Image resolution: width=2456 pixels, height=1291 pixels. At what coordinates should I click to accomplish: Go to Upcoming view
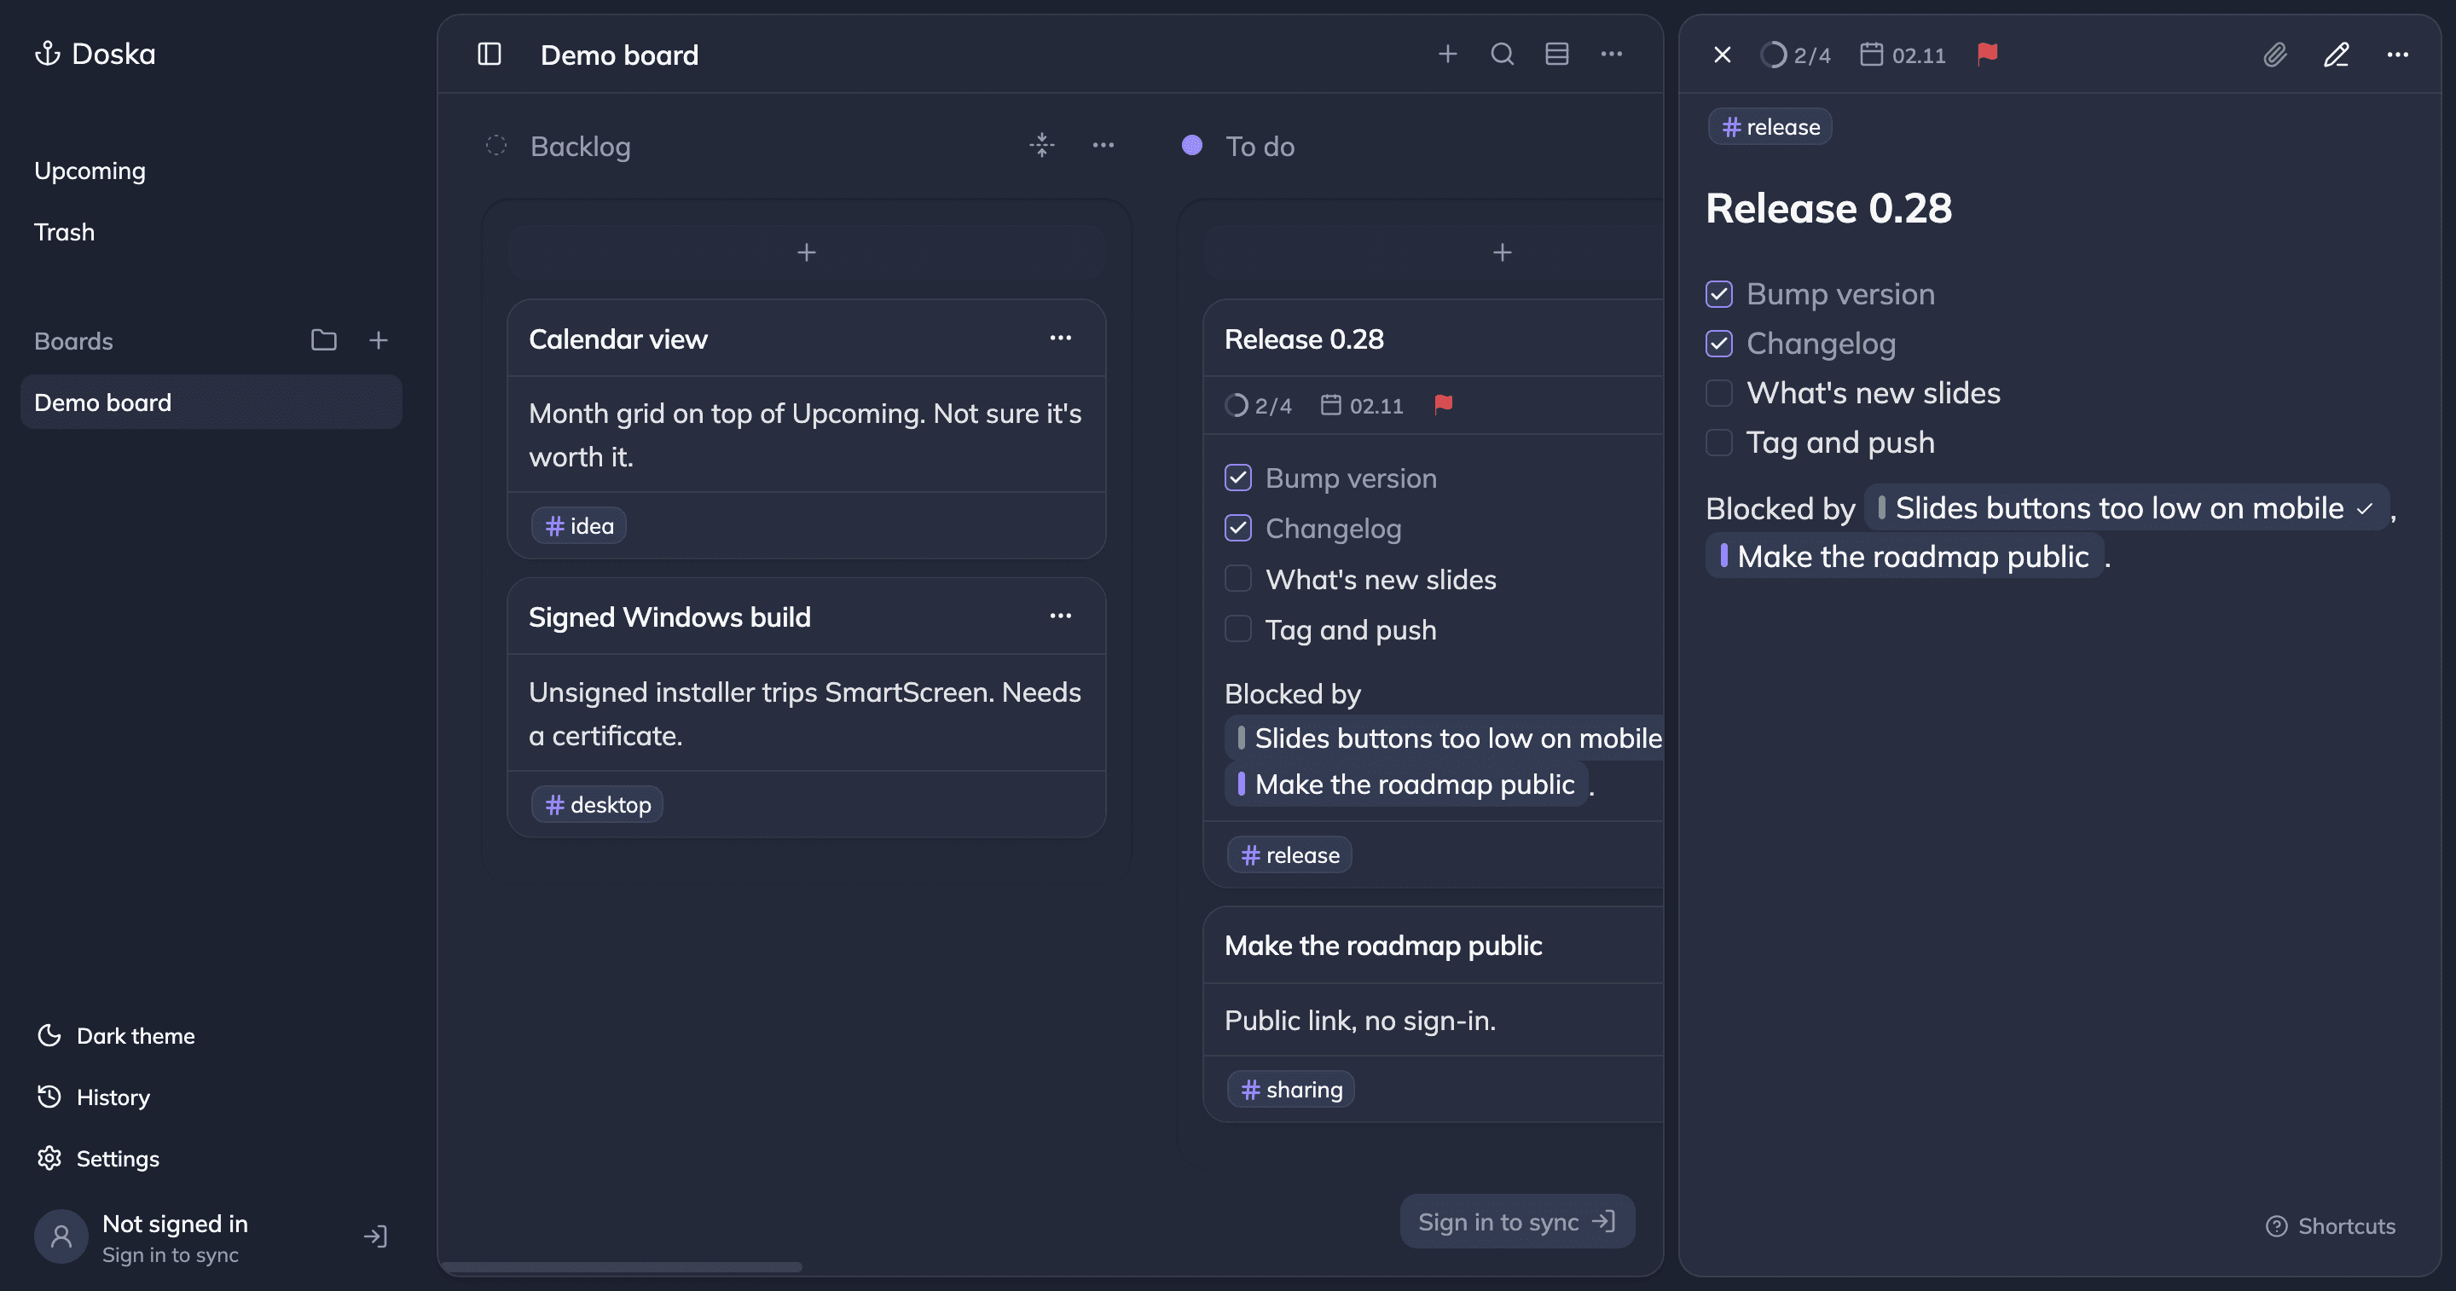click(x=90, y=171)
